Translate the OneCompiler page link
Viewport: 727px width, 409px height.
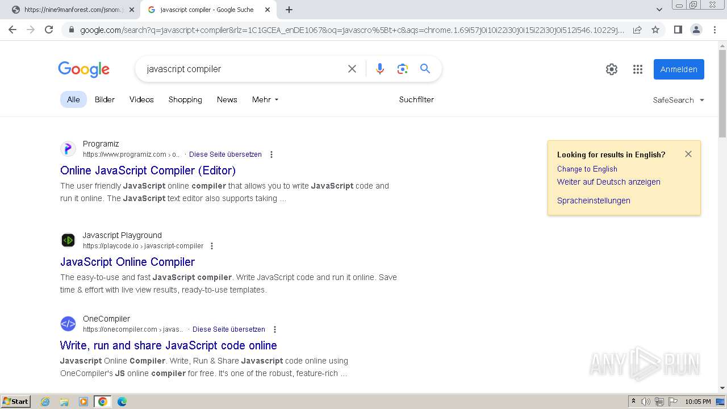coord(229,329)
